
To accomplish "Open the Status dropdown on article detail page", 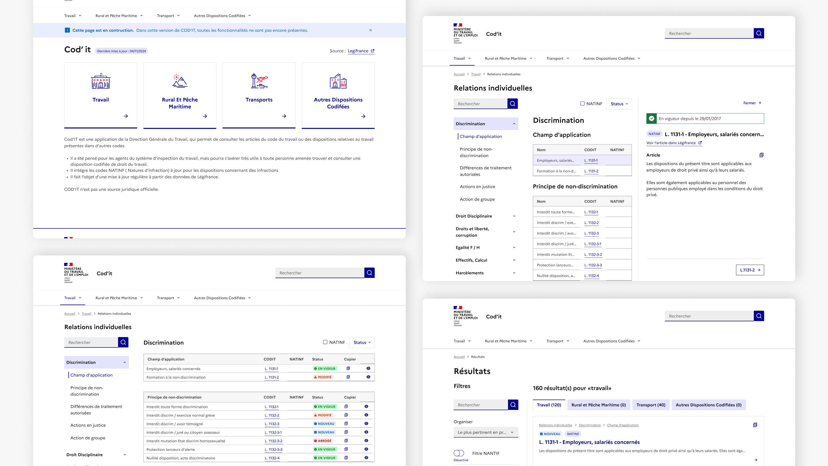I will (619, 104).
